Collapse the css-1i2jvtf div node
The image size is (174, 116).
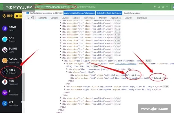pos(67,72)
